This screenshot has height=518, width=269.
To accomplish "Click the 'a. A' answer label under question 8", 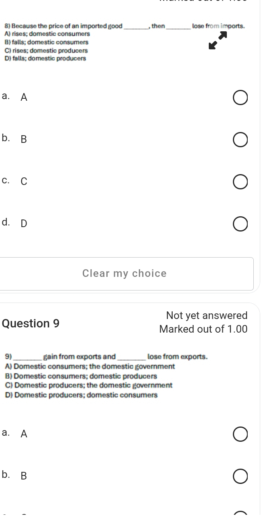I will click(15, 97).
